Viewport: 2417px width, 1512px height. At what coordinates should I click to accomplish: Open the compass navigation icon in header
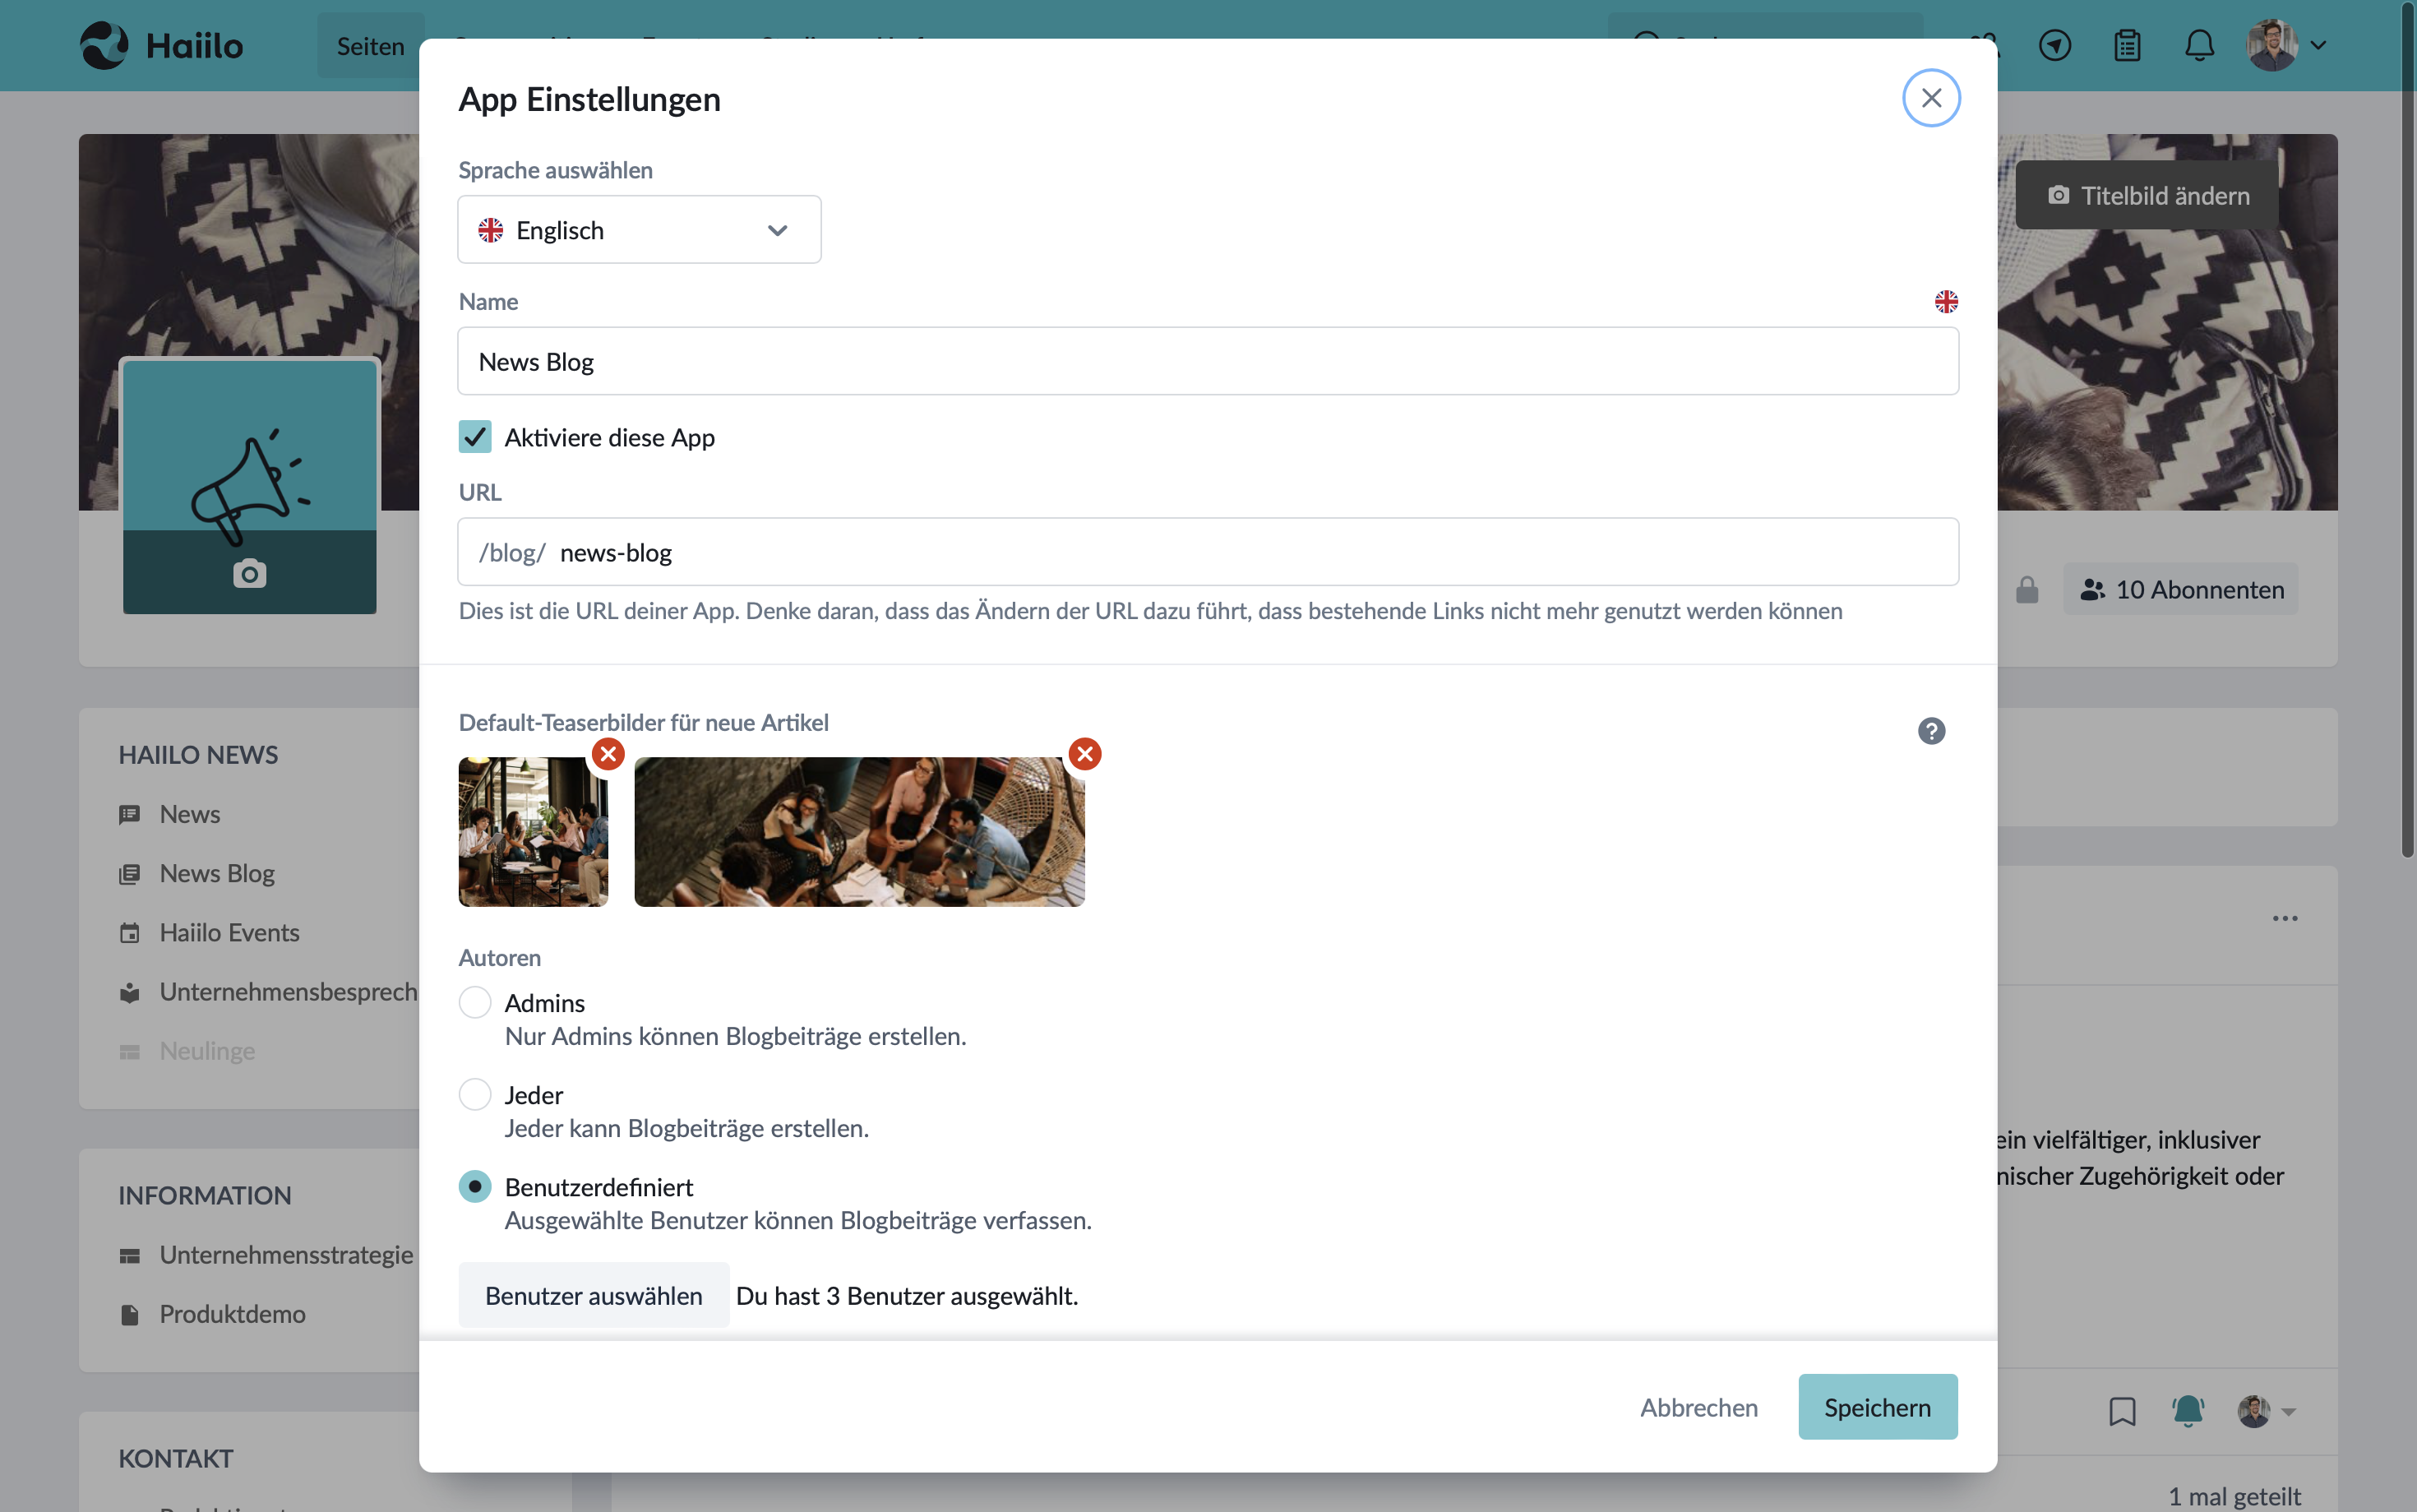(2054, 45)
